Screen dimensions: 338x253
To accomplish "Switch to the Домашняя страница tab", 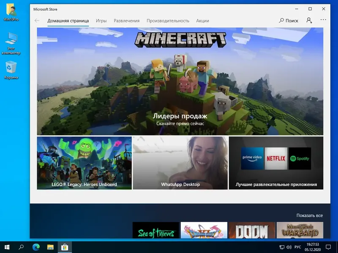I will click(68, 21).
